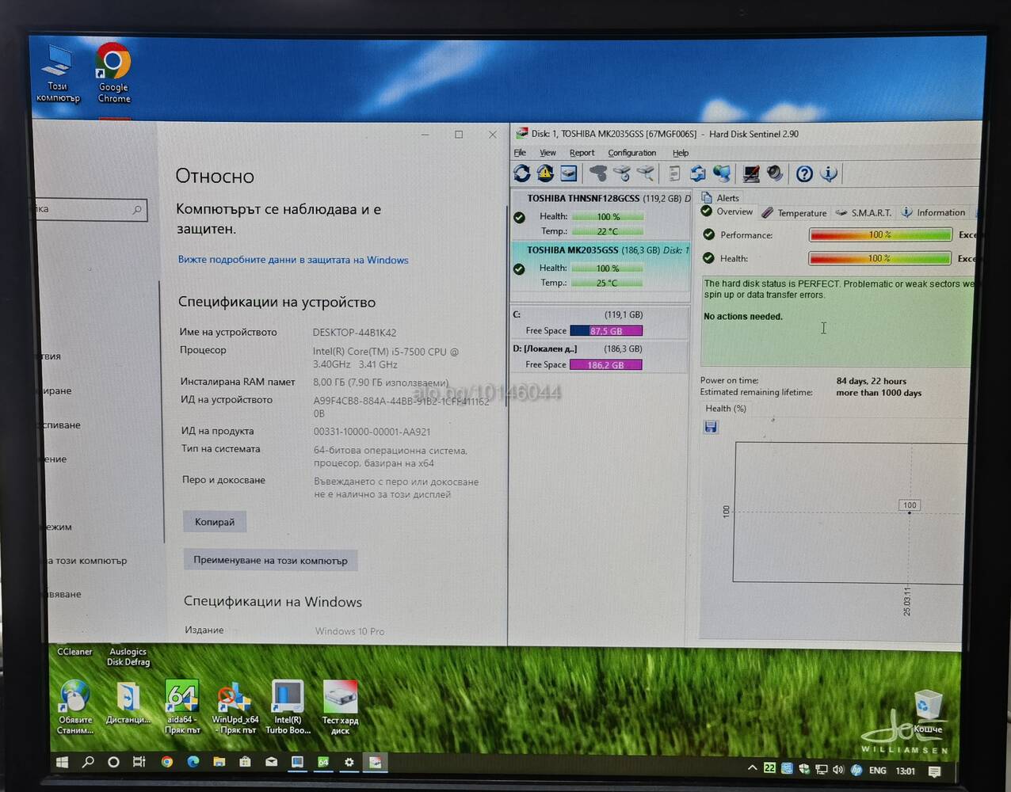Screen dimensions: 1011x792
Task: Click the warning disk alert toolbar icon
Action: pos(545,173)
